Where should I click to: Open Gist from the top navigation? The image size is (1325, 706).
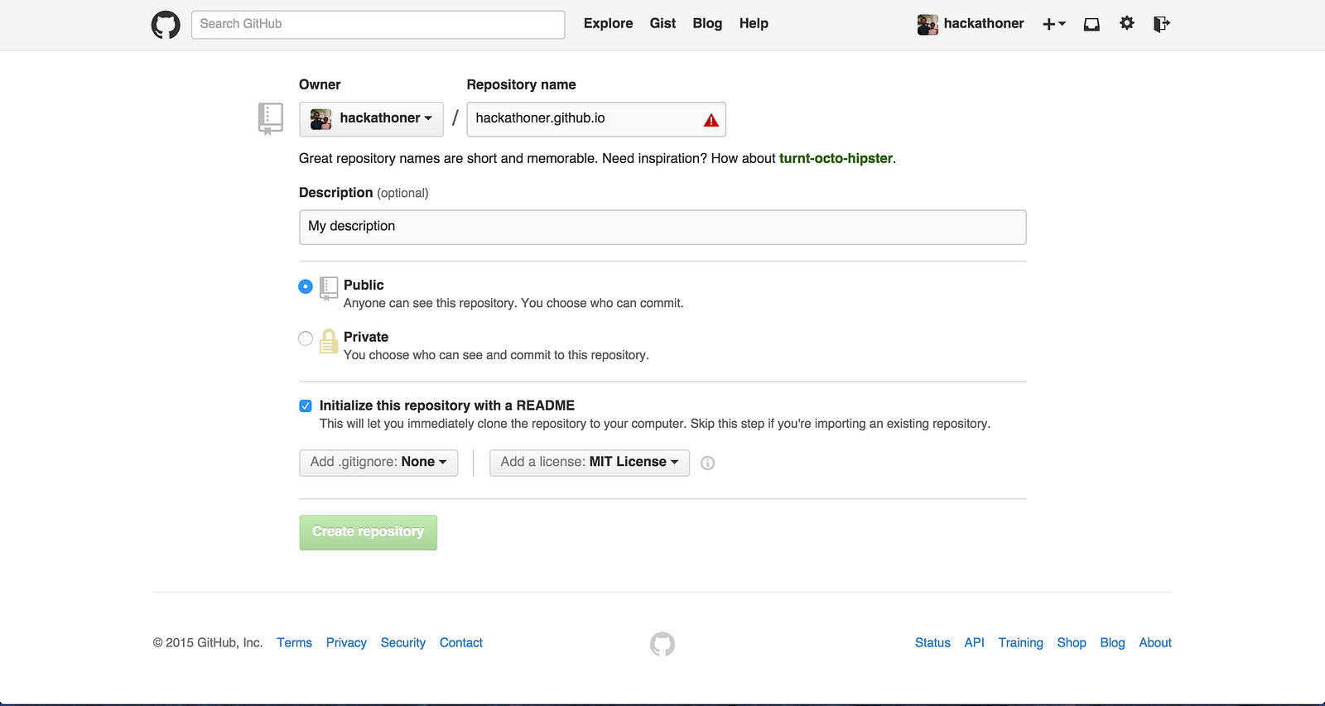[662, 24]
